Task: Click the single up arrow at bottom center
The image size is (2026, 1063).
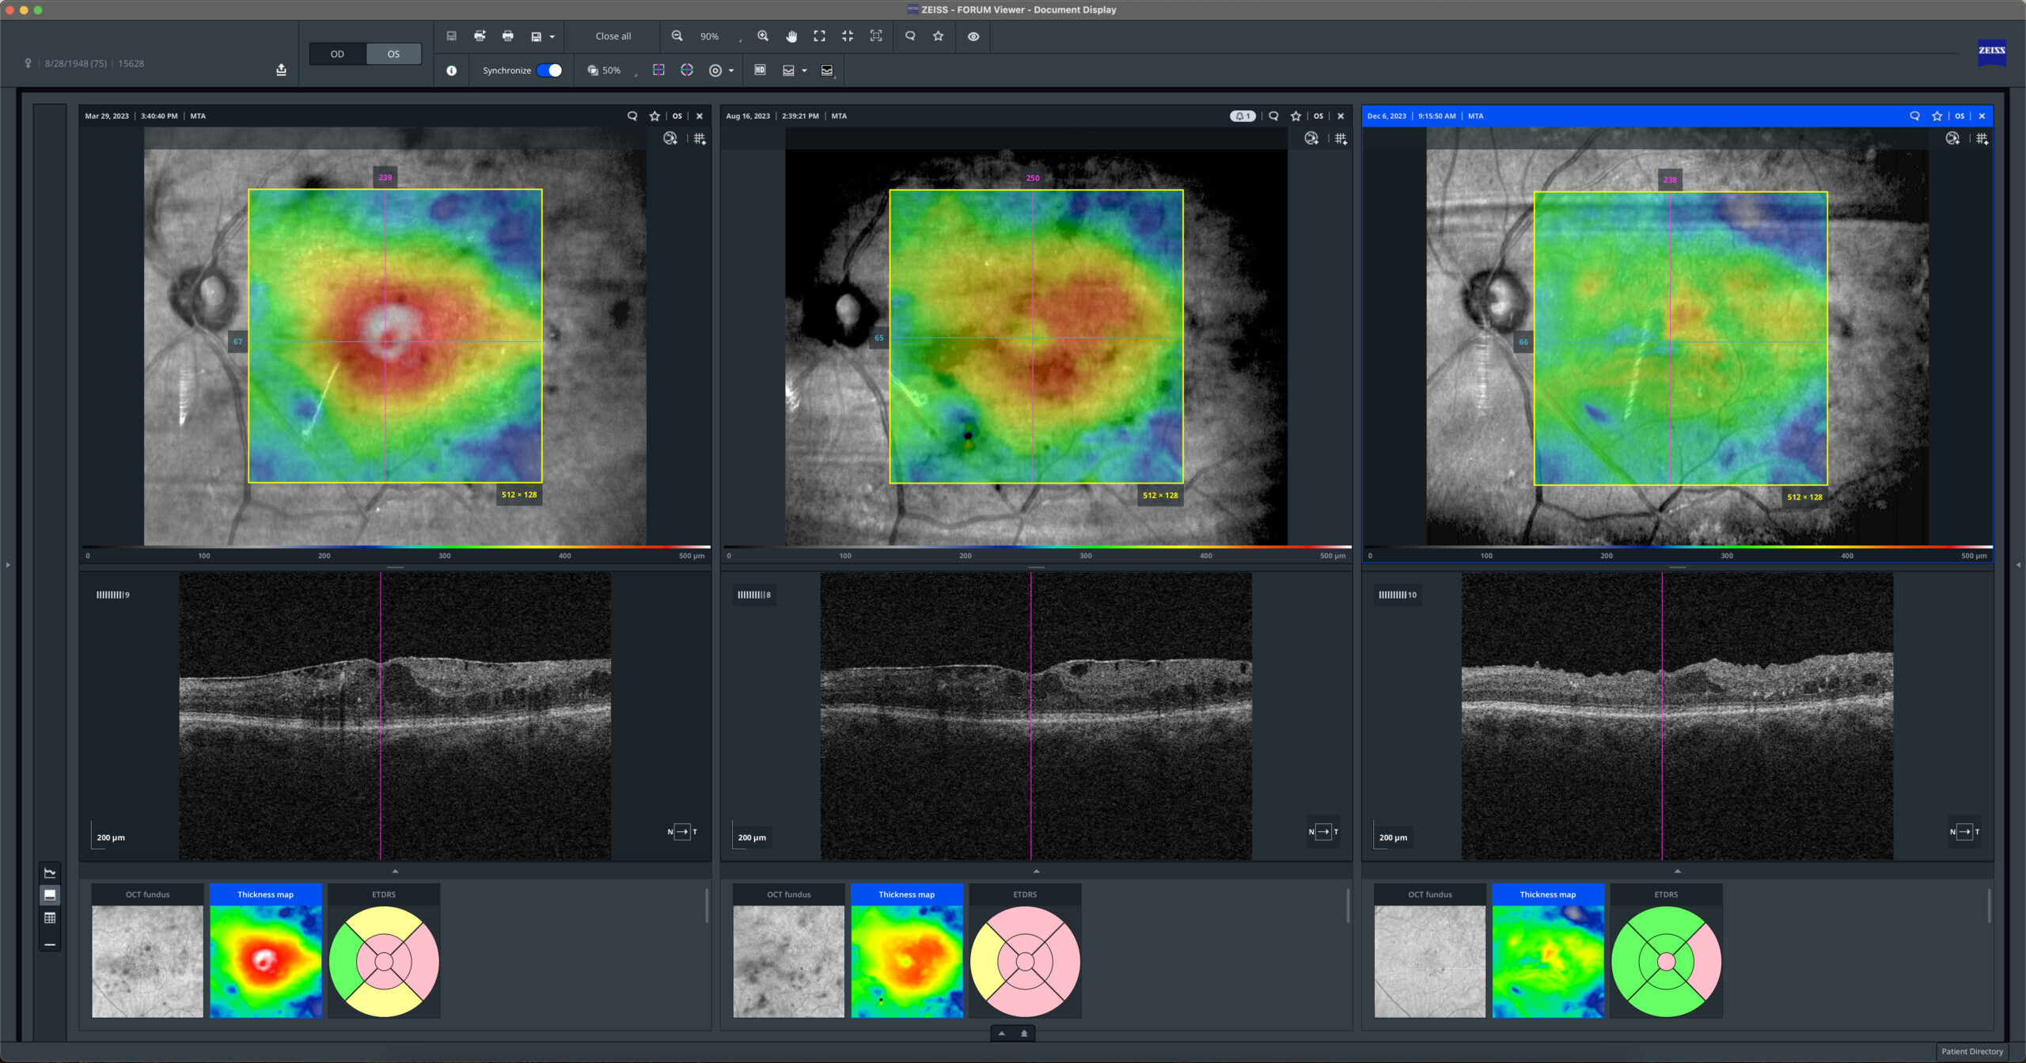Action: click(1001, 1034)
